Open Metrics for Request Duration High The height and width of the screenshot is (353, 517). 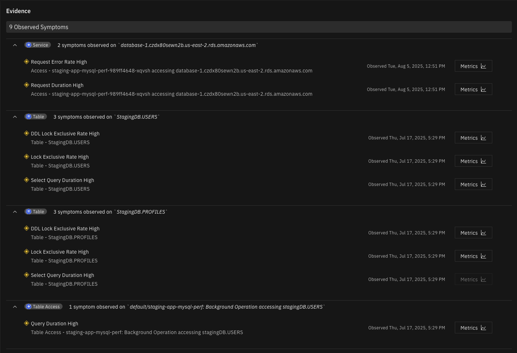tap(473, 90)
